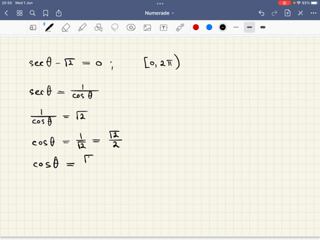Choose the red pen color
This screenshot has height=240, width=320.
coord(196,27)
